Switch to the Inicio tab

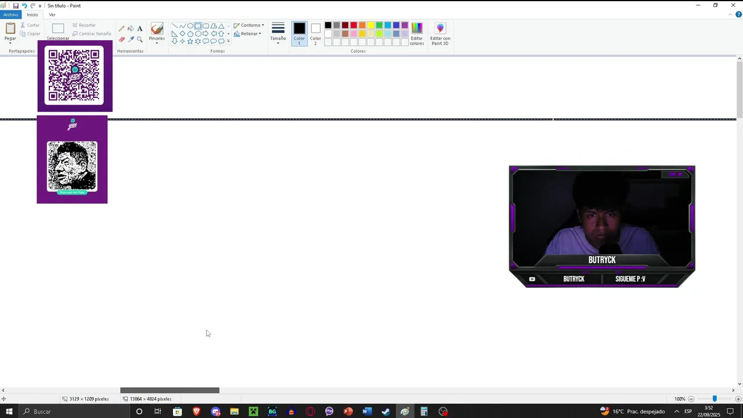(x=33, y=15)
